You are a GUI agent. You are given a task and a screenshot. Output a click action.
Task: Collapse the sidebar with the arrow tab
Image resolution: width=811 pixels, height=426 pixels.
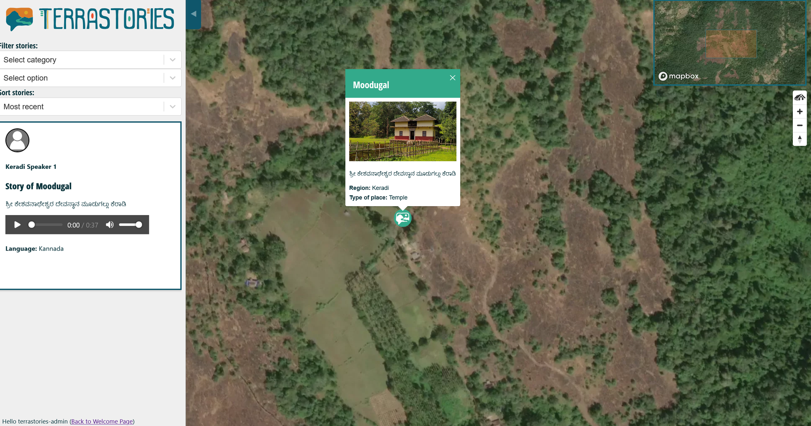coord(193,14)
